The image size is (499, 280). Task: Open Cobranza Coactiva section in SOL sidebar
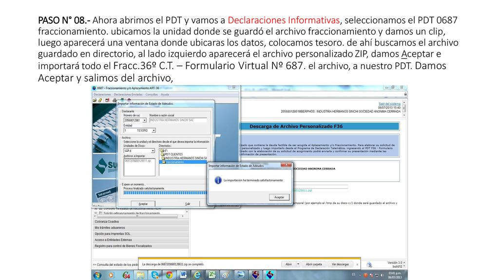[141, 222]
